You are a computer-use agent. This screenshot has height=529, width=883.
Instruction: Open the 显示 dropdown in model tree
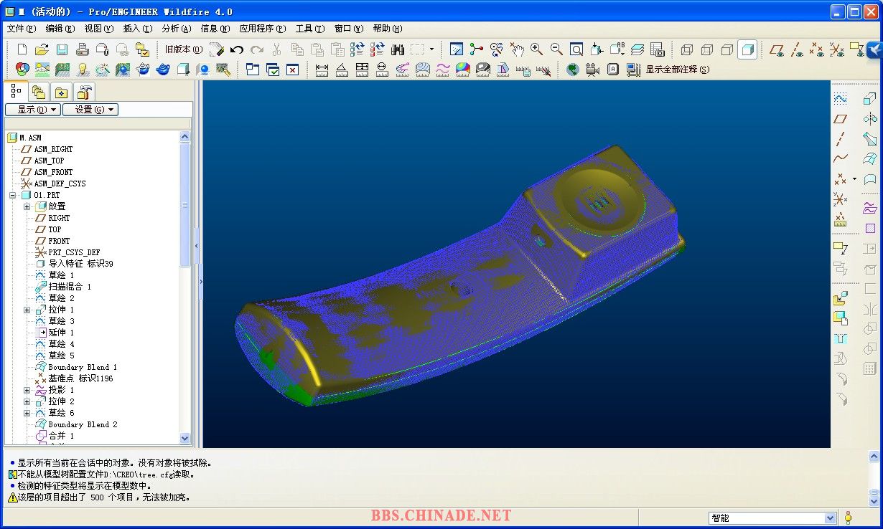(33, 110)
